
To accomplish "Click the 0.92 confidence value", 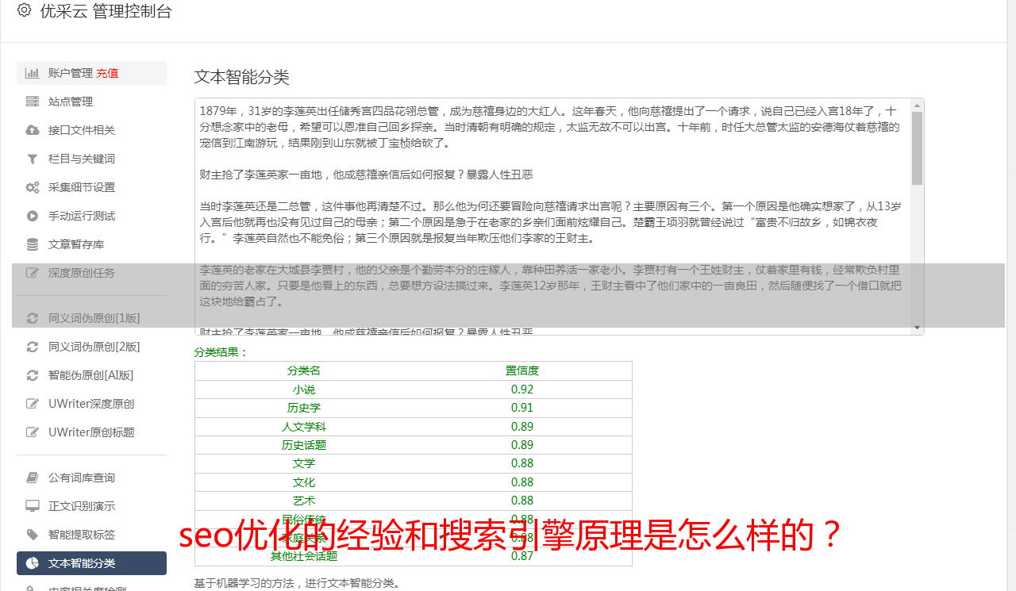I will click(522, 390).
